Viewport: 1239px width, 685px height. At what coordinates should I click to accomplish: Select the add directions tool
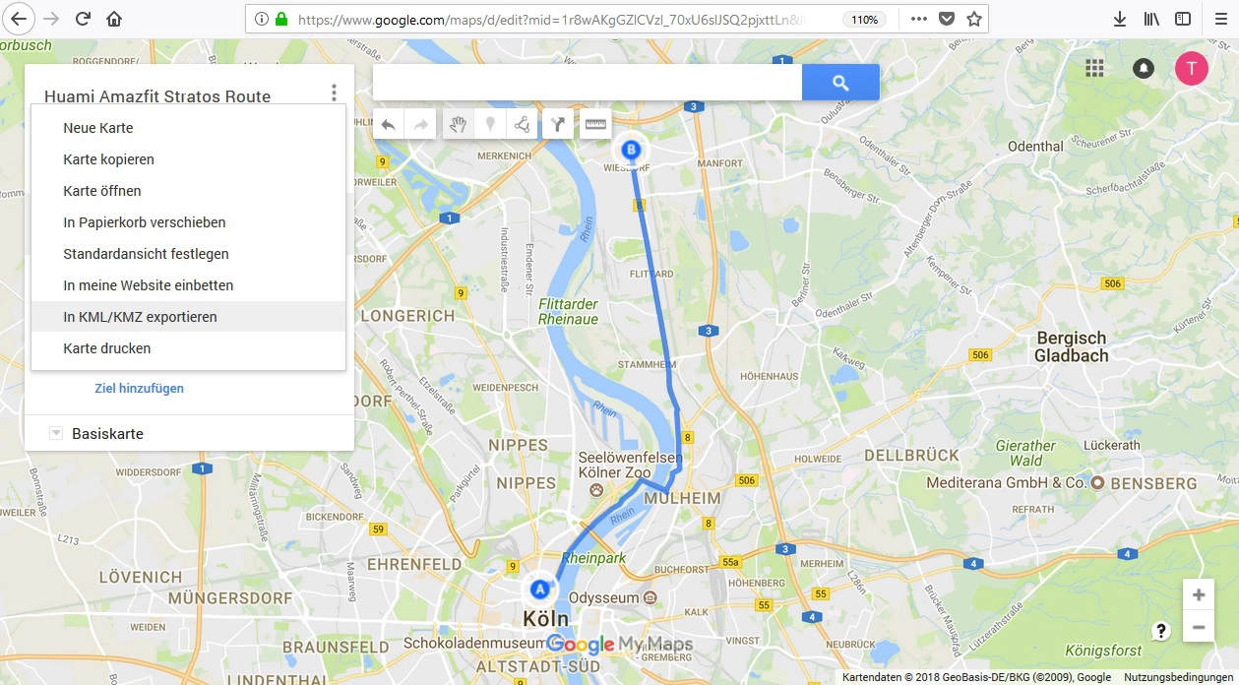[558, 124]
